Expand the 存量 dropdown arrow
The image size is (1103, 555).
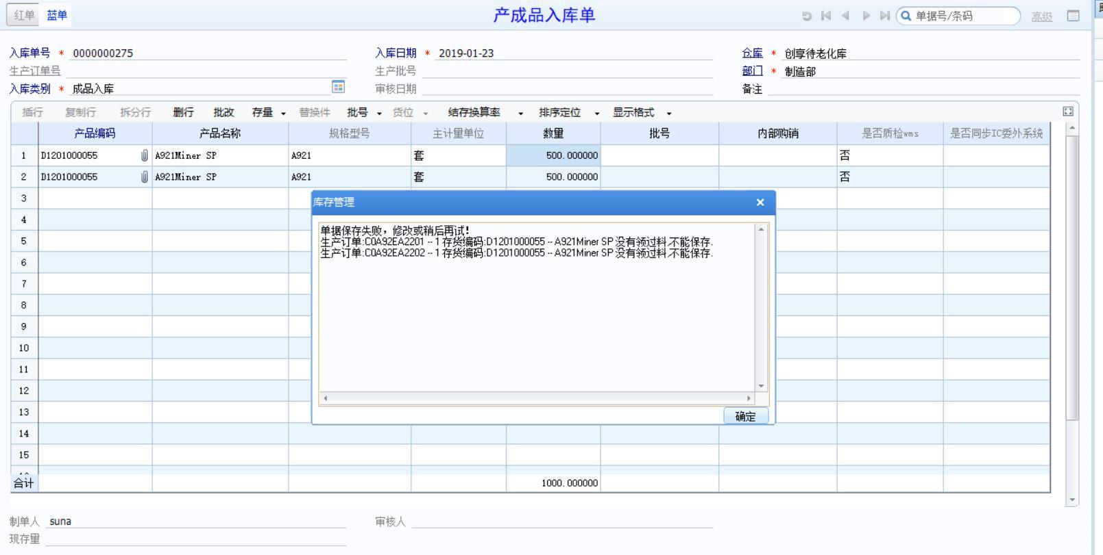click(x=283, y=114)
